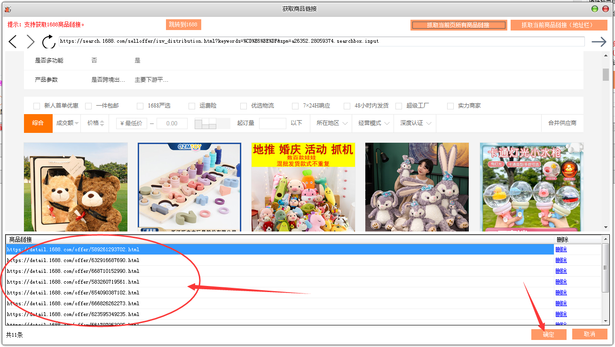Click the 跳转到1688 button

tap(183, 24)
